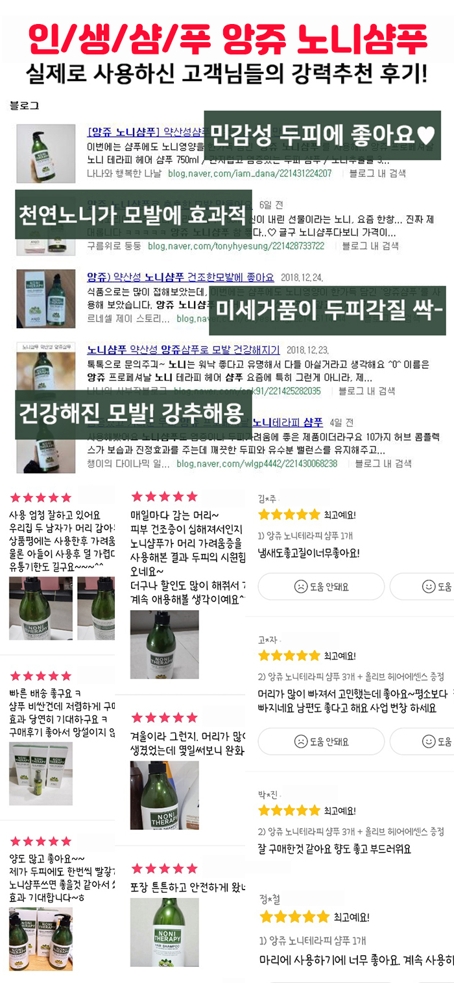The height and width of the screenshot is (983, 454).
Task: Click yellow star rating in 정*철's review
Action: (294, 917)
